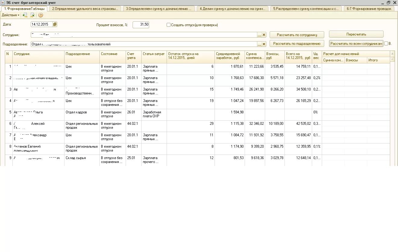Open tab 5.Распределяем сумму компенсации

(x=306, y=9)
